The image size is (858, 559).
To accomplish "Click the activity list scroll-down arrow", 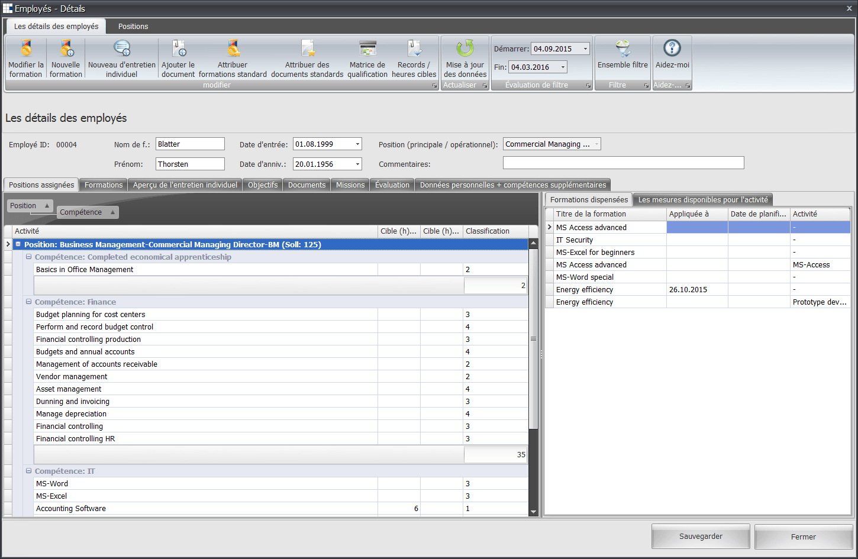I will coord(533,512).
